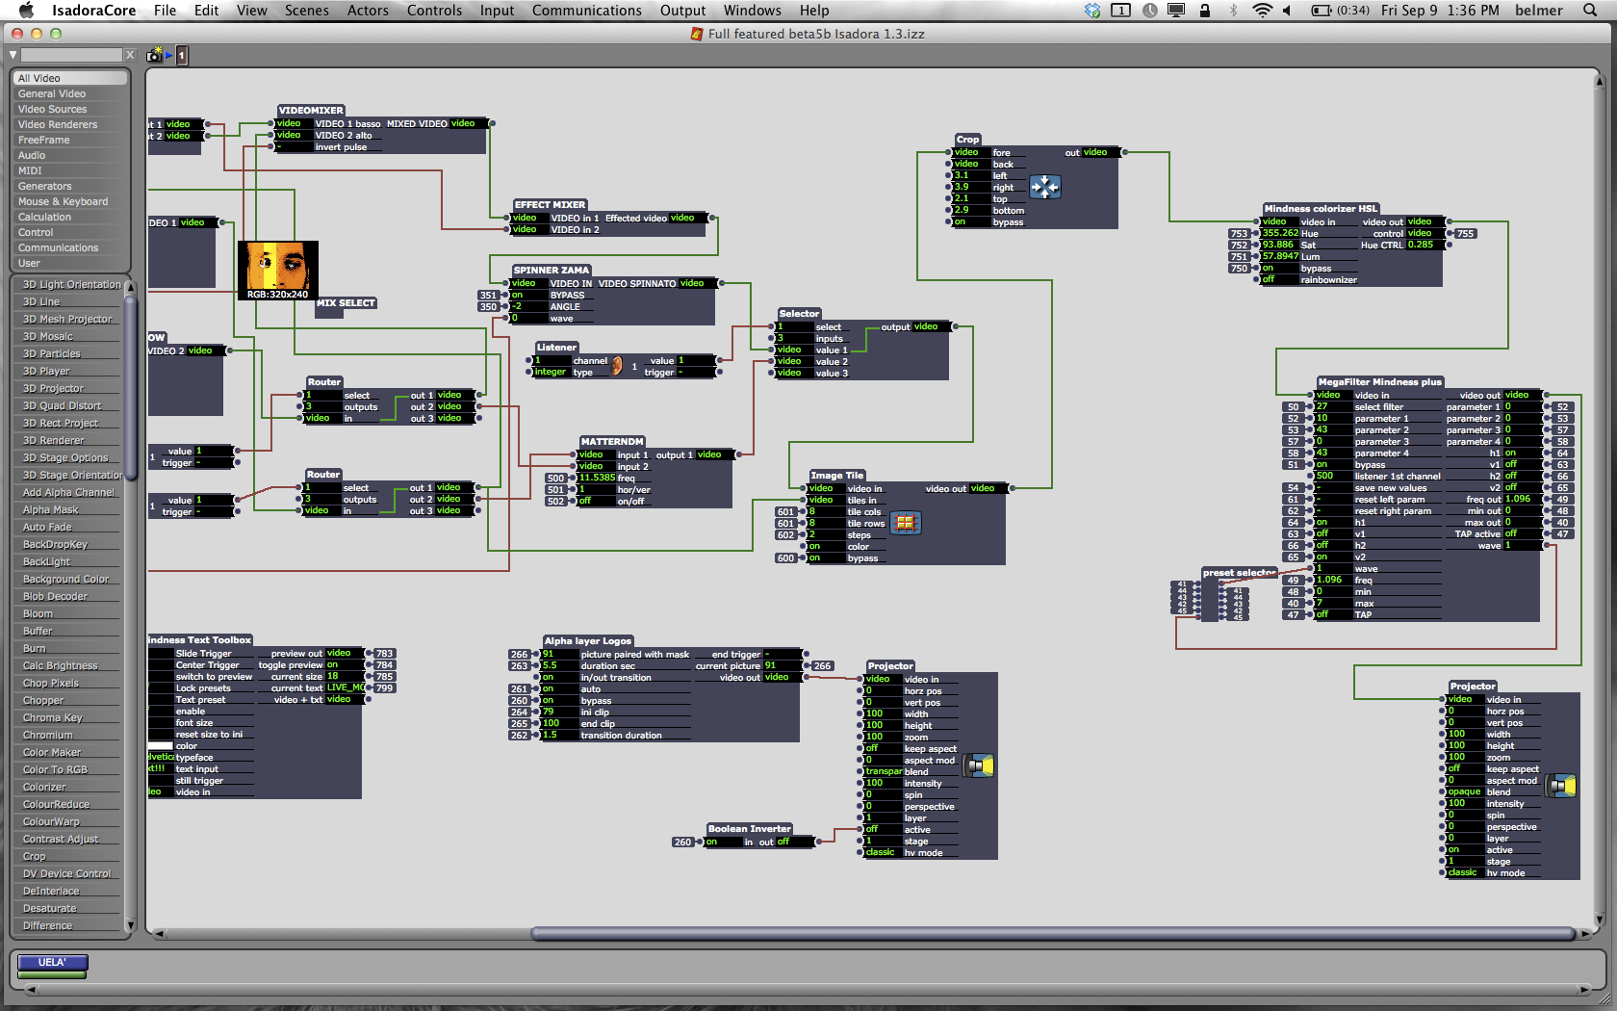1617x1011 pixels.
Task: Click the left Projector actor's projector icon
Action: coord(979,765)
